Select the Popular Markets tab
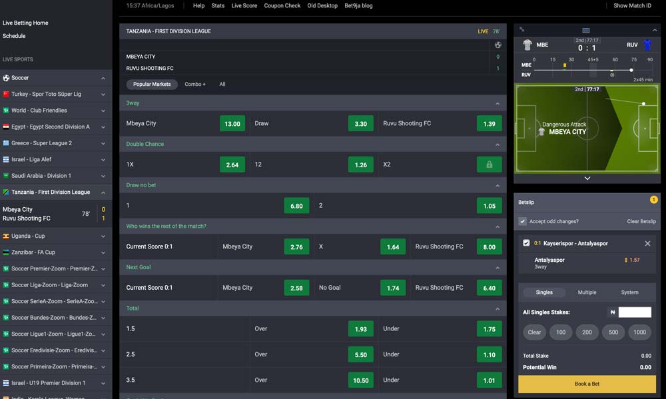 (152, 84)
